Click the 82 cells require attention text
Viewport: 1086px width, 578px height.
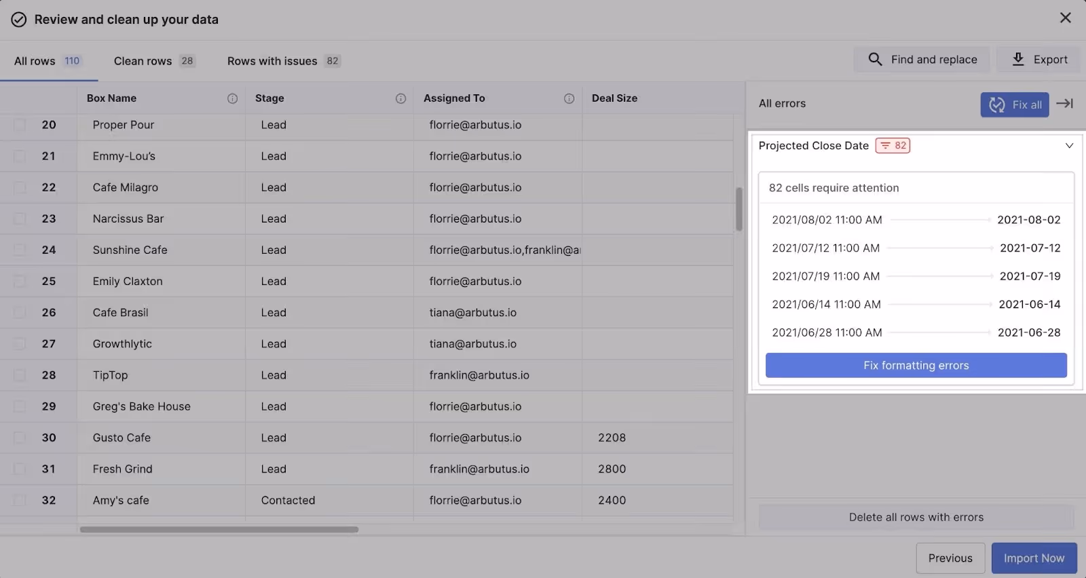click(834, 188)
